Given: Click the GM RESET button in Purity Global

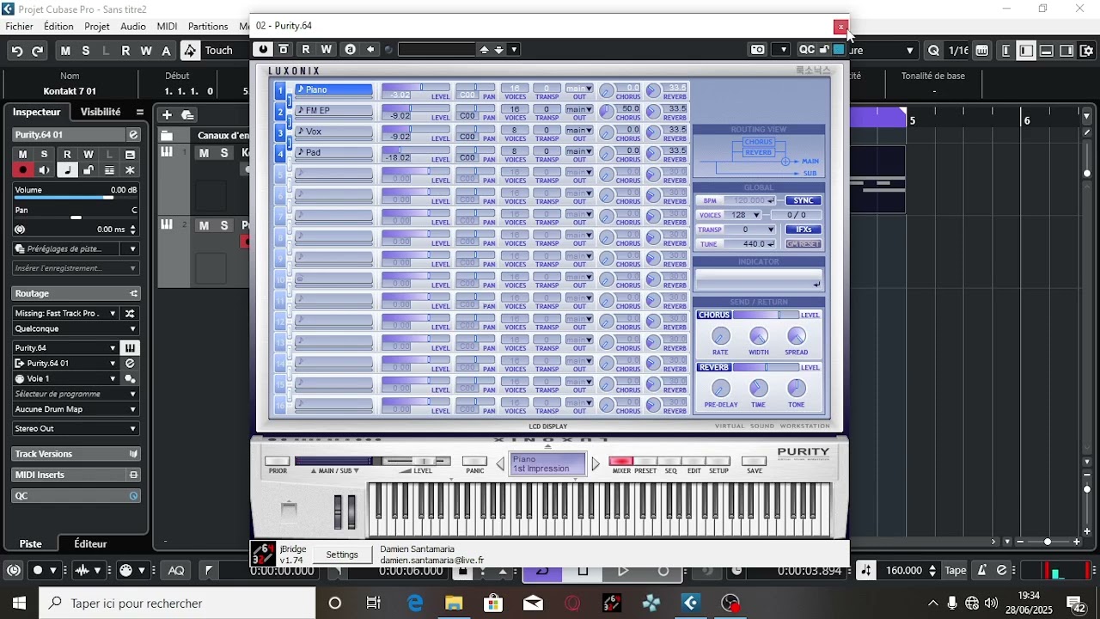Looking at the screenshot, I should tap(803, 244).
